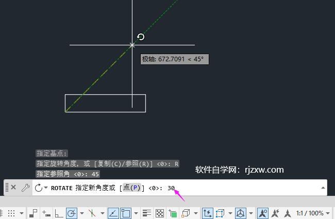This screenshot has width=335, height=219.
Task: Toggle auto-add annotation scales icon
Action: coord(275,213)
